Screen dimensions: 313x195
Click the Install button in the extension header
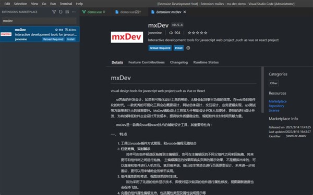[x=178, y=48]
